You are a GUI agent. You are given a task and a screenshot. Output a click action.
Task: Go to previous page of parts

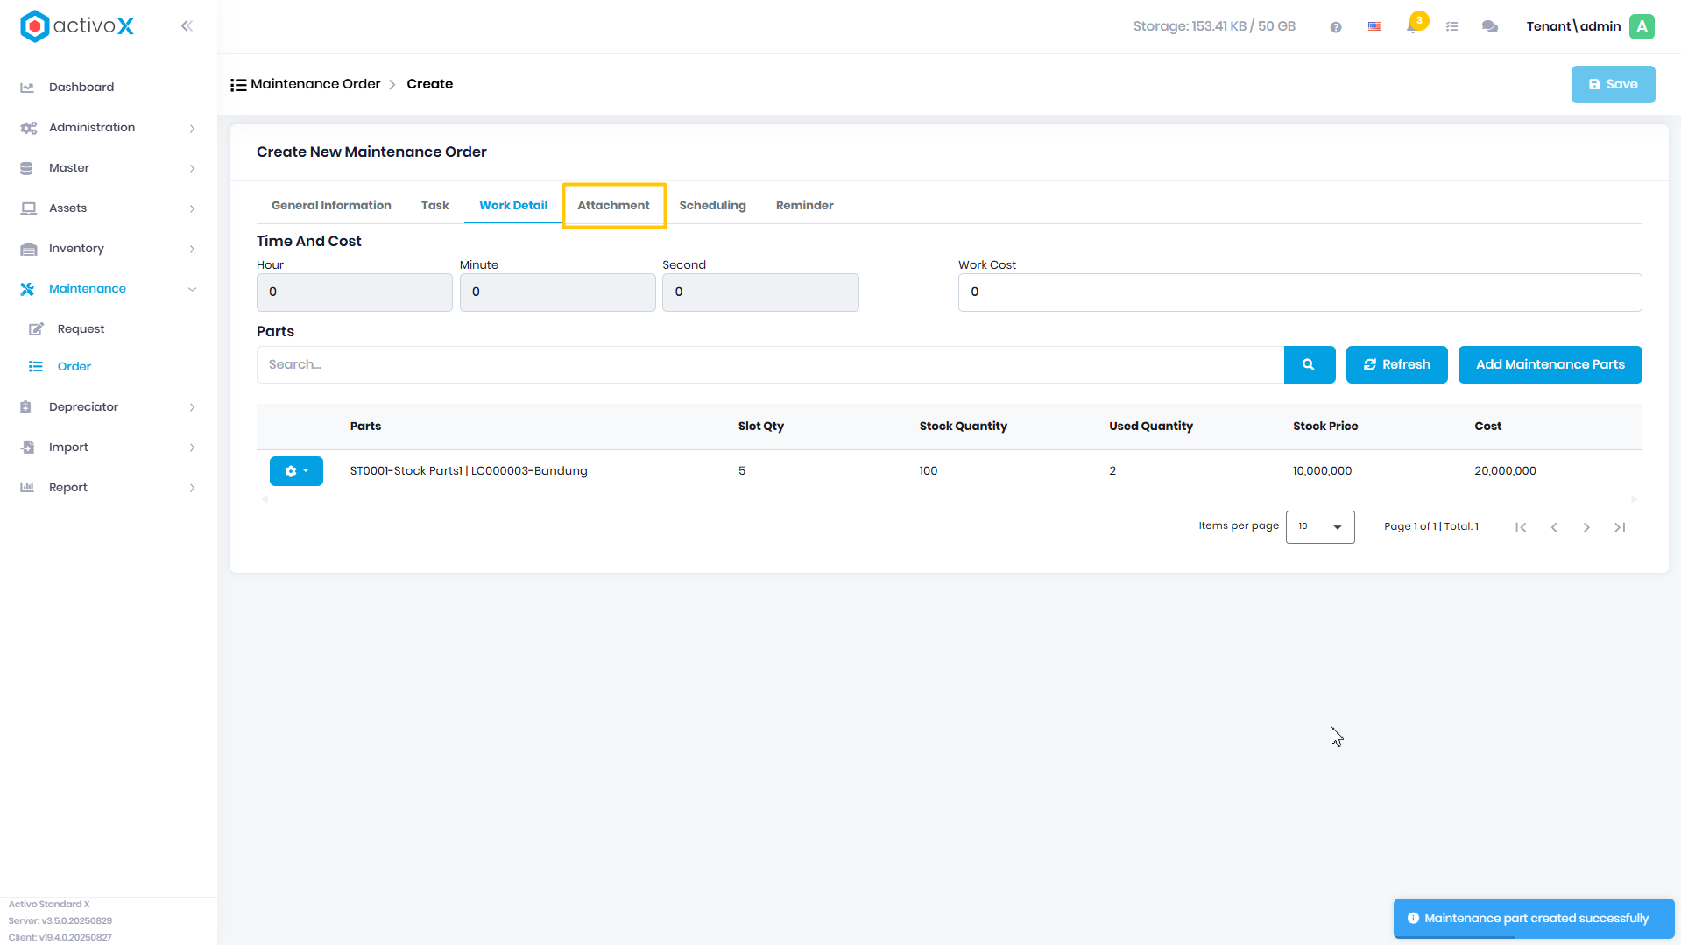(x=1554, y=527)
